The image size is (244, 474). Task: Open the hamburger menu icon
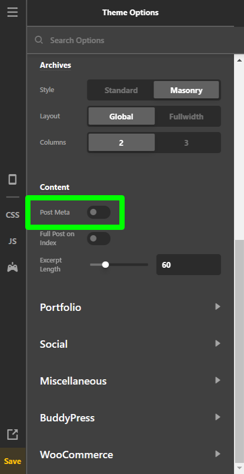[13, 12]
